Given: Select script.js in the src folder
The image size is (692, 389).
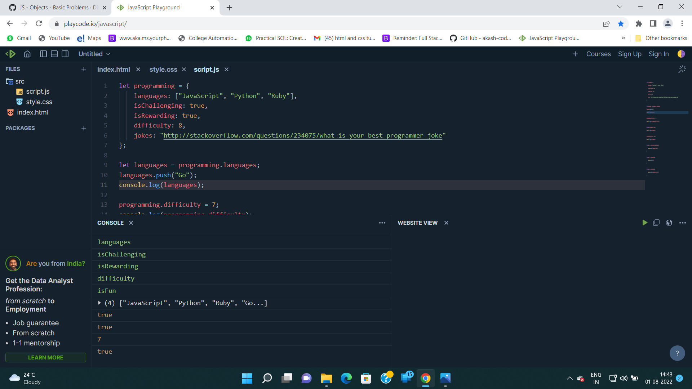Looking at the screenshot, I should point(37,91).
